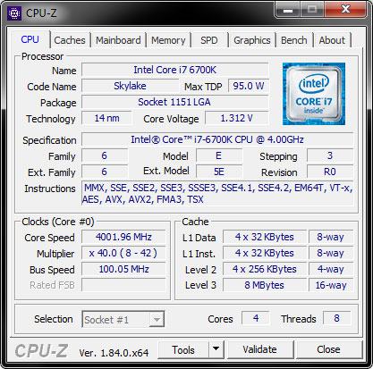Click the Core Speed value field
Screen dimensions: 373x369
click(x=123, y=237)
